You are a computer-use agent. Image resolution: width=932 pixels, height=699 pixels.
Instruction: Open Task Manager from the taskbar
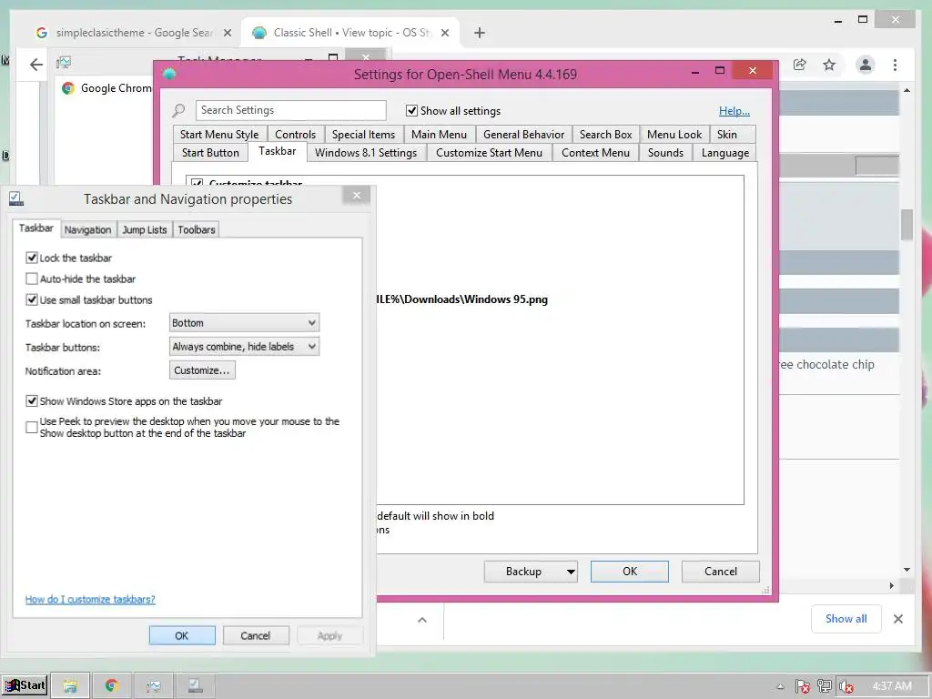(153, 686)
